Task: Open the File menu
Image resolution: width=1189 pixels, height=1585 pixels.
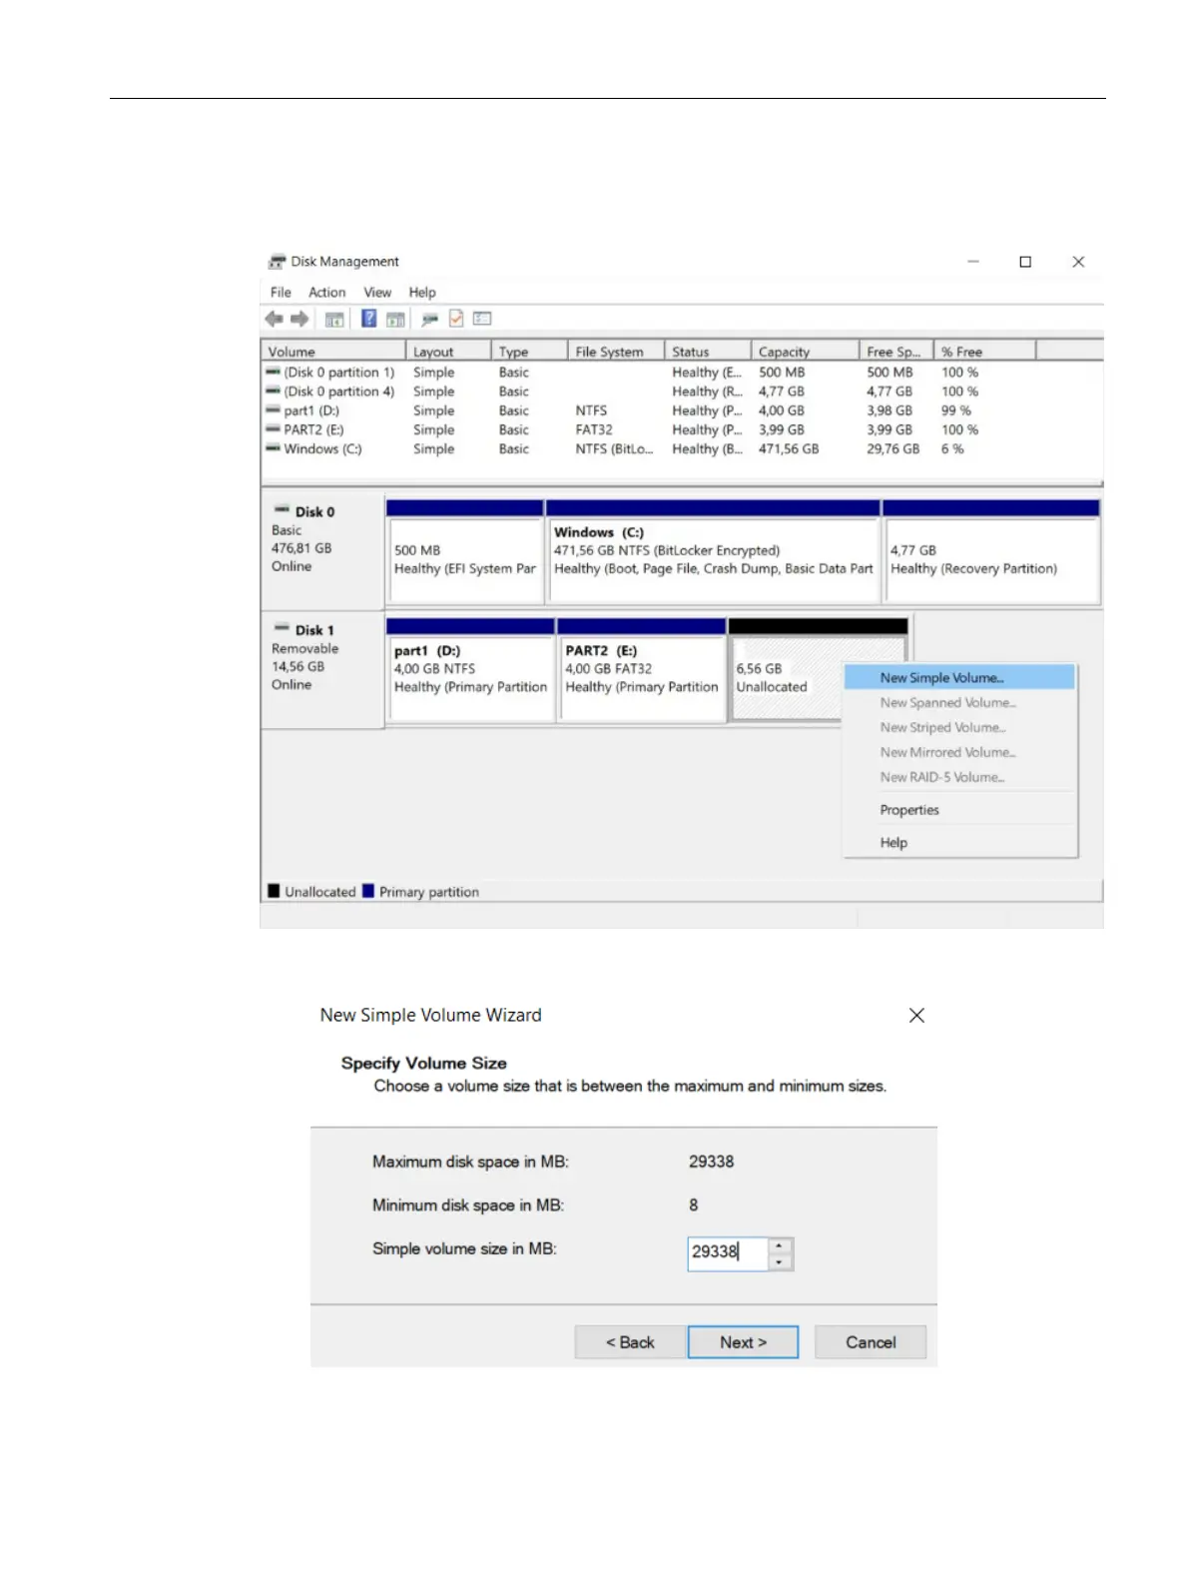Action: [281, 293]
